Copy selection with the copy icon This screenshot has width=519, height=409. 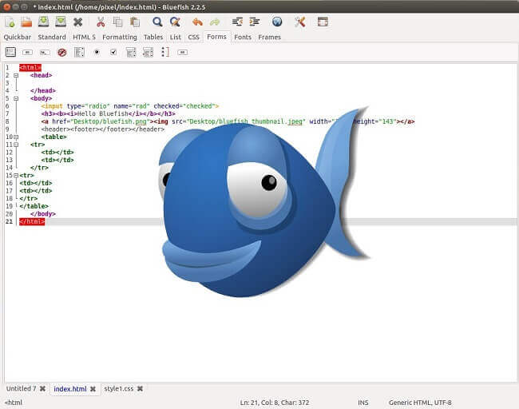tap(117, 22)
